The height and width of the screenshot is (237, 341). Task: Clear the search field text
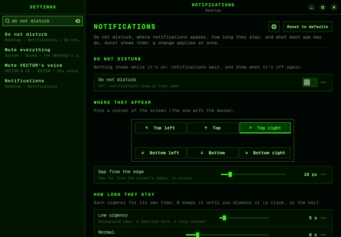tap(78, 21)
